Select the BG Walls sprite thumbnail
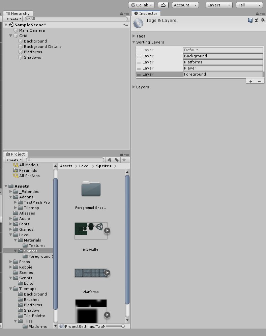Image resolution: width=266 pixels, height=336 pixels. (x=91, y=230)
